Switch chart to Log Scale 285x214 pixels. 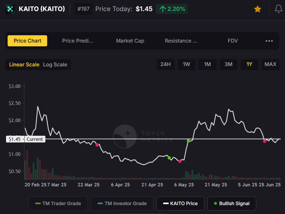pos(55,64)
